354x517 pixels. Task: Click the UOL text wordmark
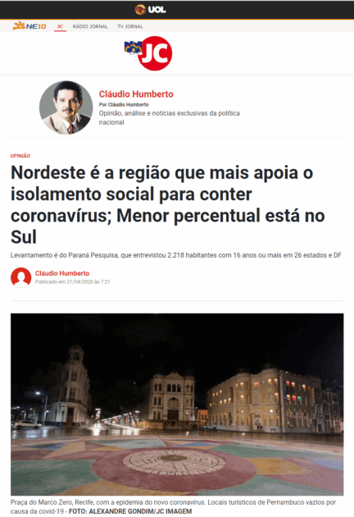point(157,10)
